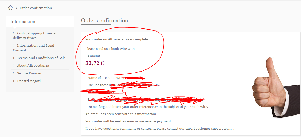Open Costs, shipping times and delivery times
The width and height of the screenshot is (301, 137).
pyautogui.click(x=36, y=36)
